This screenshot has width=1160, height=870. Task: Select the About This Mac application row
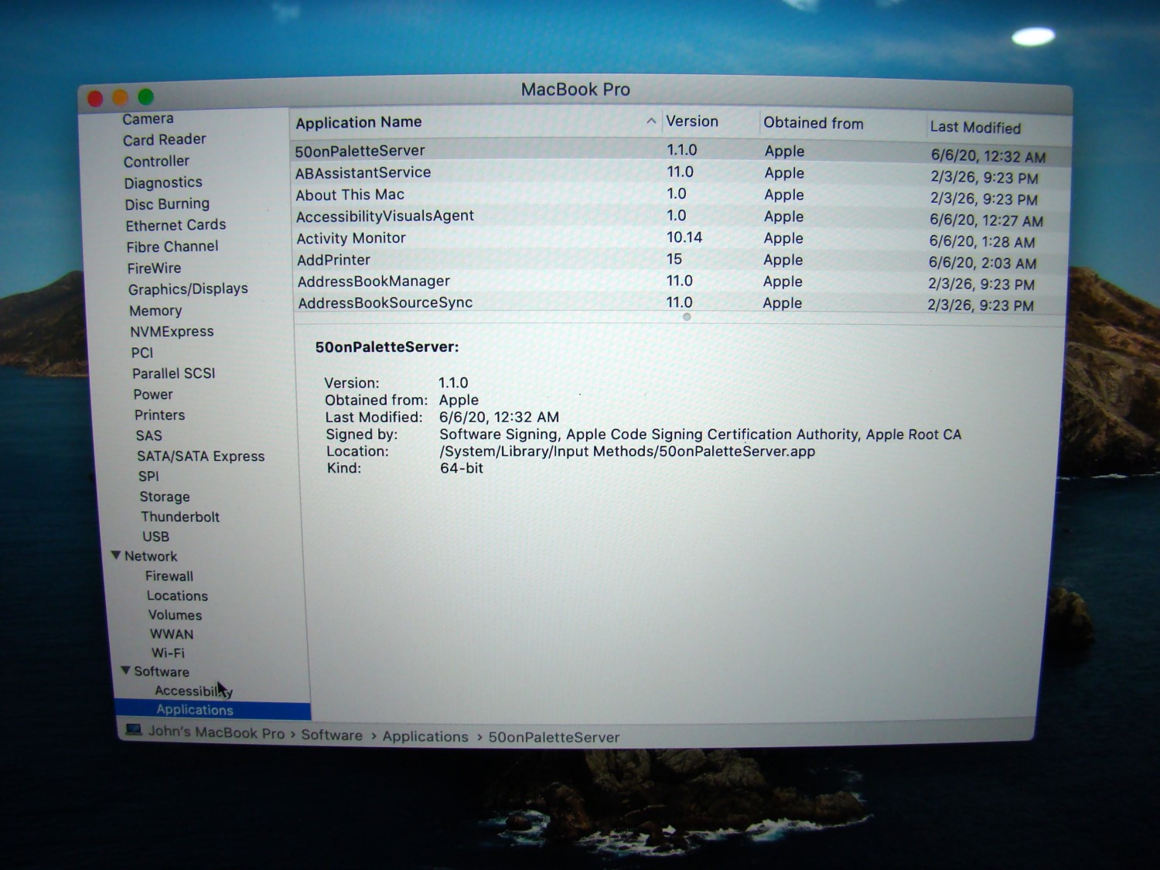(350, 195)
